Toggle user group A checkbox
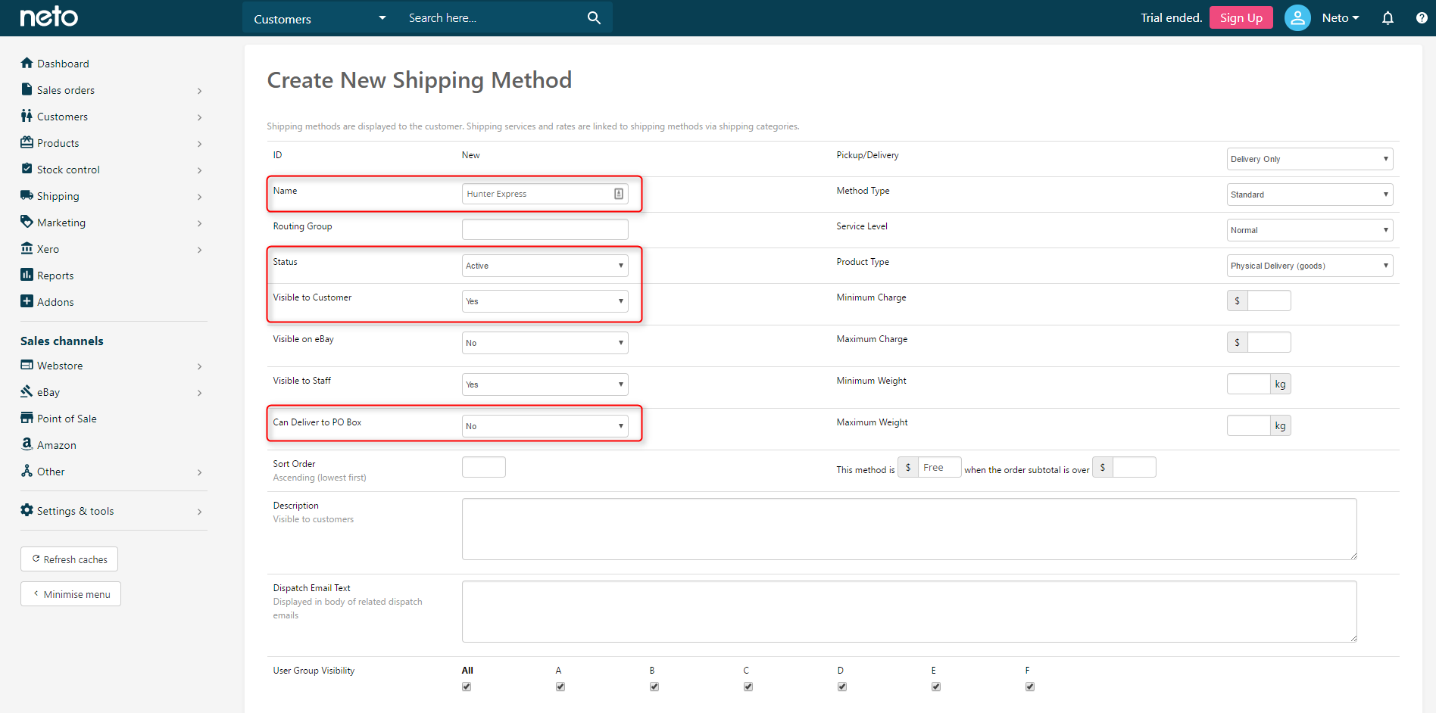This screenshot has height=713, width=1436. pyautogui.click(x=560, y=687)
